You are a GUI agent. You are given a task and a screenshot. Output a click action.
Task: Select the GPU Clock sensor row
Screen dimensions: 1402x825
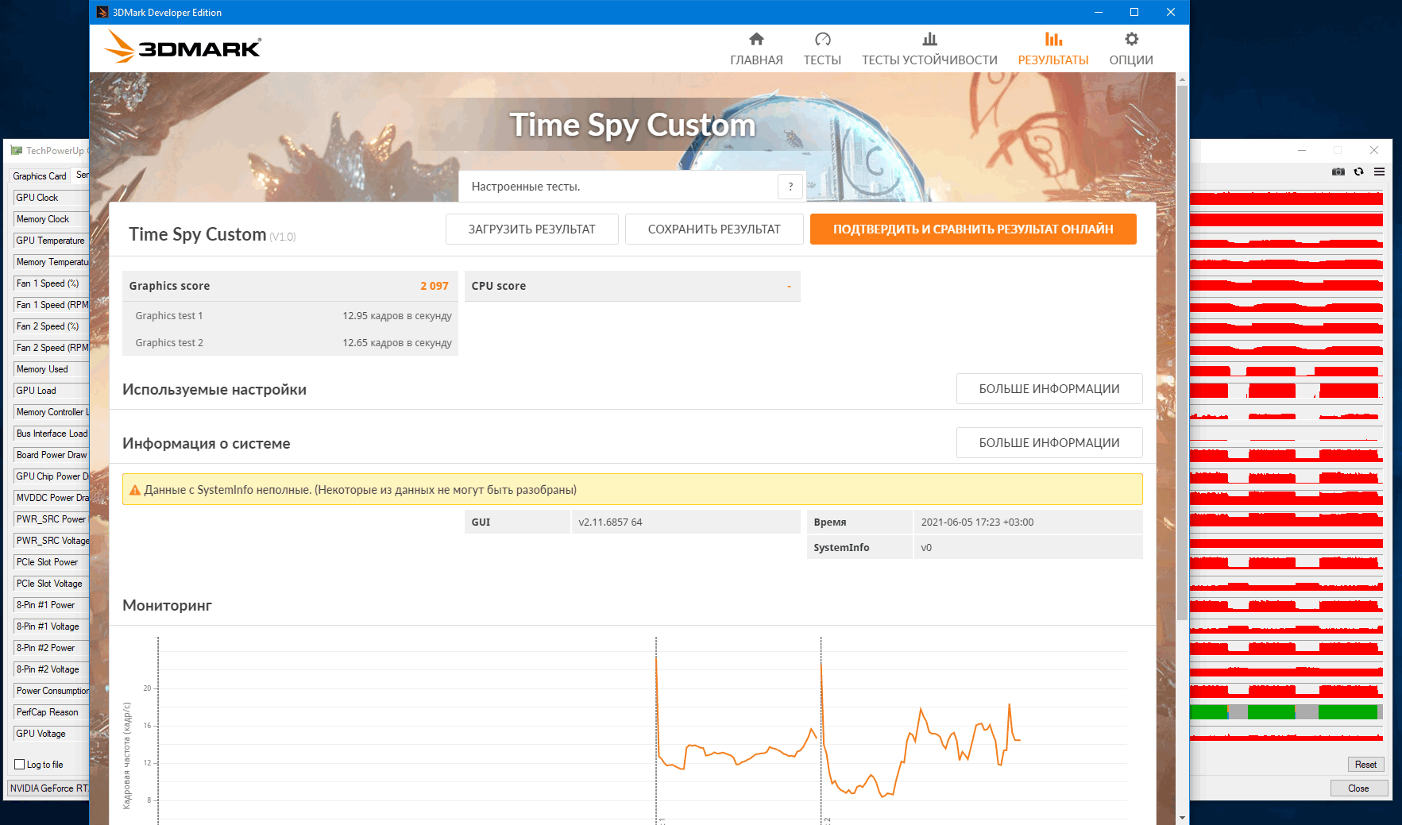coord(51,198)
